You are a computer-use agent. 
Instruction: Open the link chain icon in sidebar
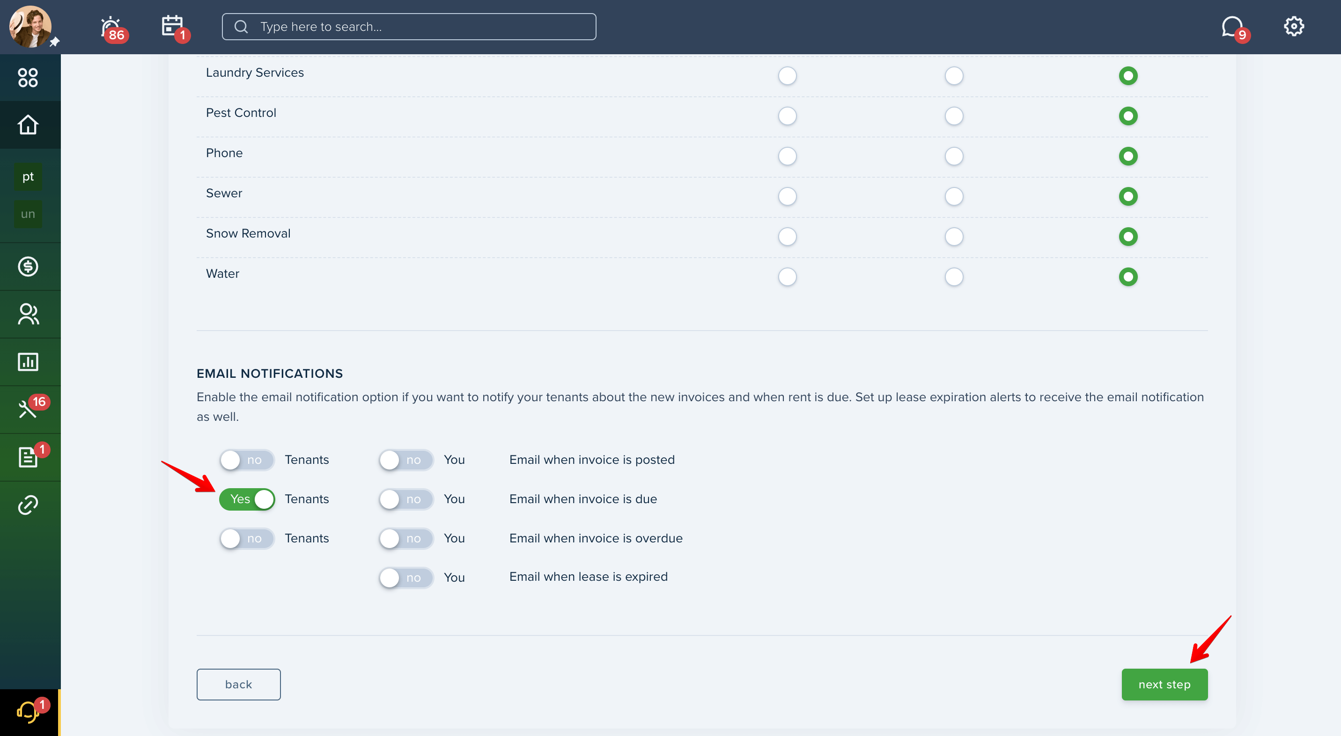click(x=28, y=505)
